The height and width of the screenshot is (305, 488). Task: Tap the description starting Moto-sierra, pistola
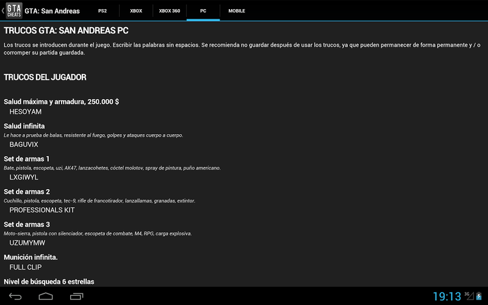98,234
